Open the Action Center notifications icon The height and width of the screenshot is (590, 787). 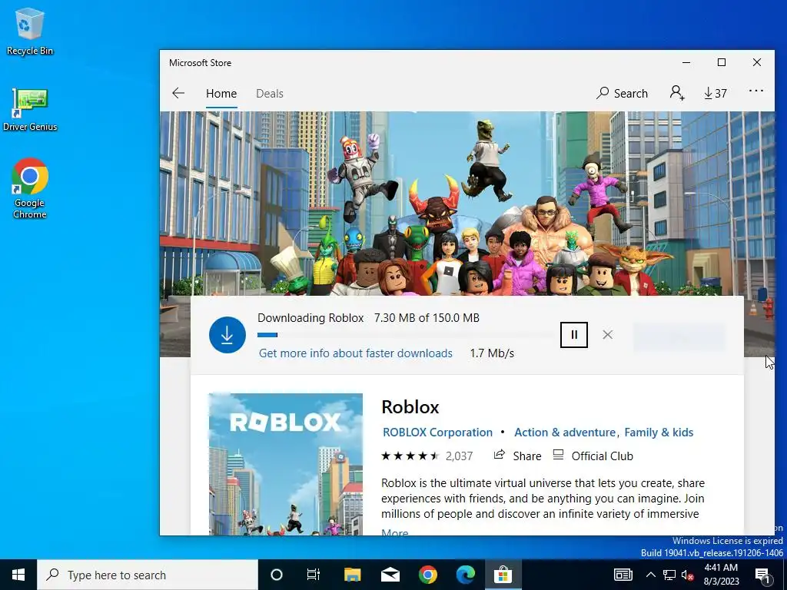[x=763, y=575]
